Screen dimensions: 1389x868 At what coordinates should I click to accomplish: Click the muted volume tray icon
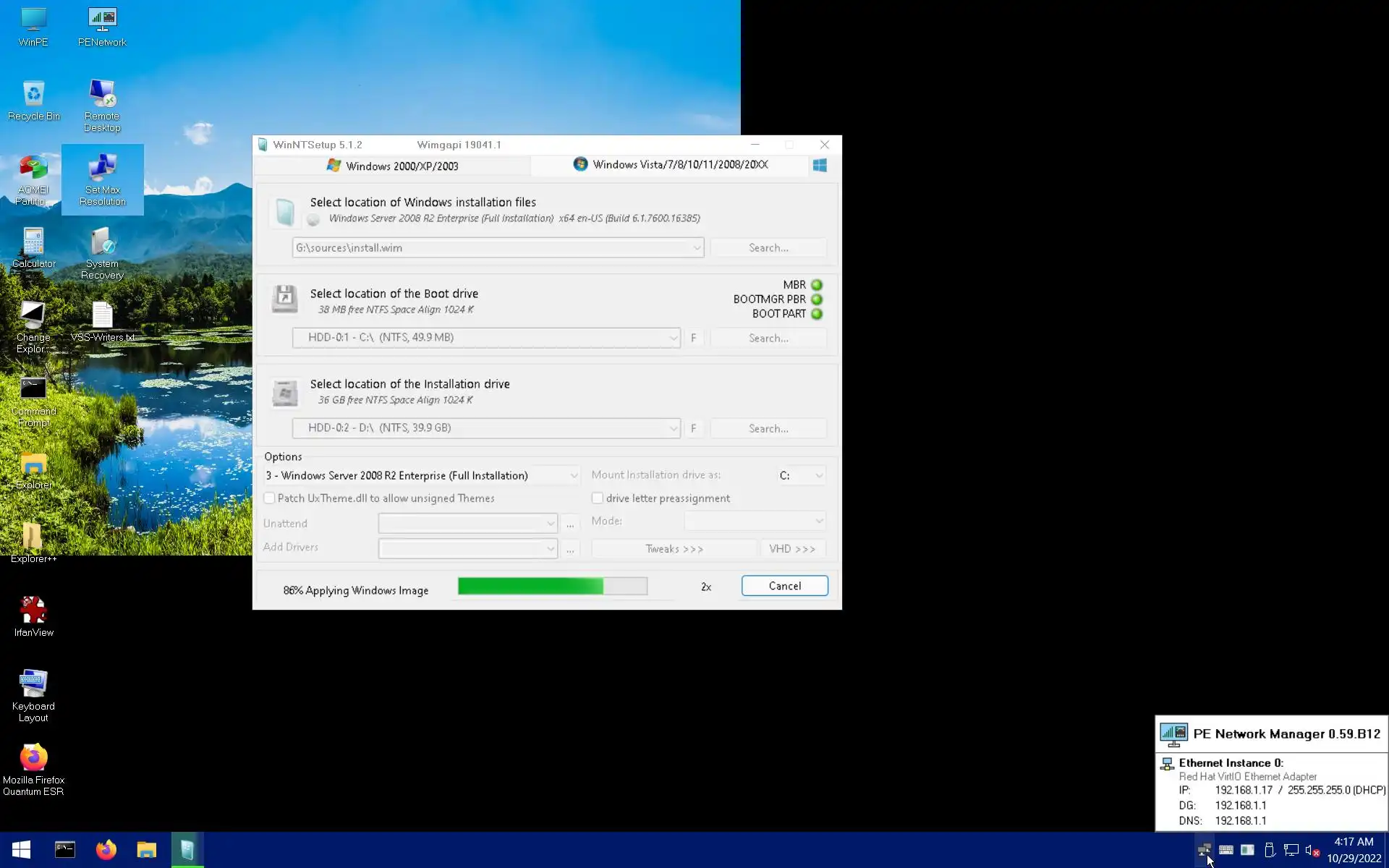1312,851
